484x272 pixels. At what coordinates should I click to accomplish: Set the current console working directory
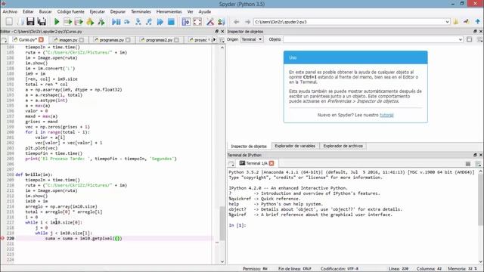point(467,22)
